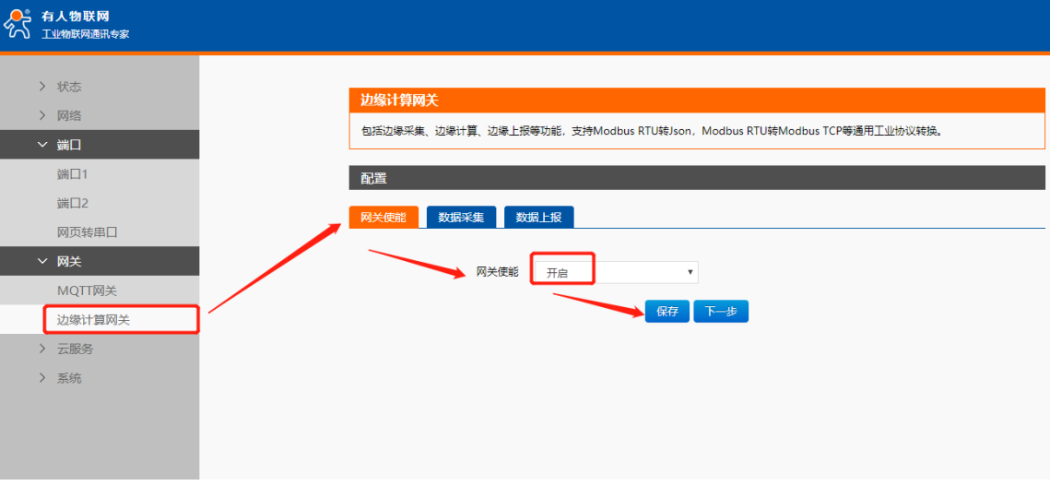Open the 端口2 settings page
1050x486 pixels.
point(72,204)
